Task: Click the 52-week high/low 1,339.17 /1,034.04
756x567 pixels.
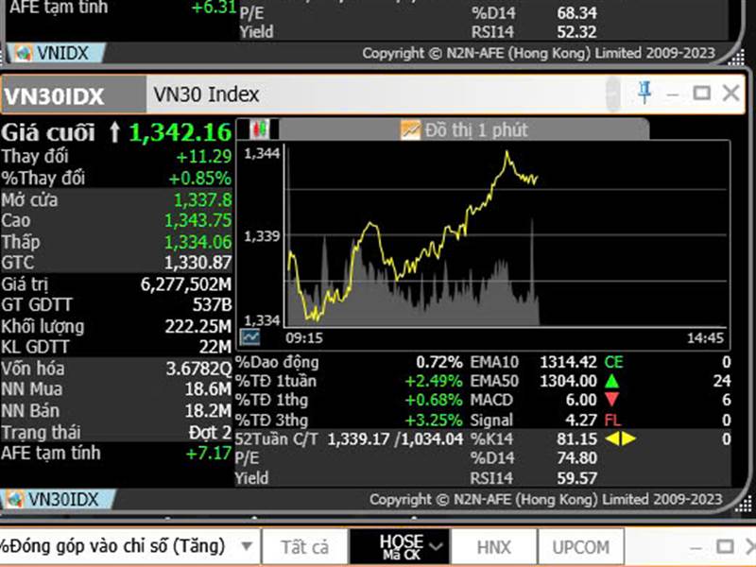Action: [x=395, y=438]
